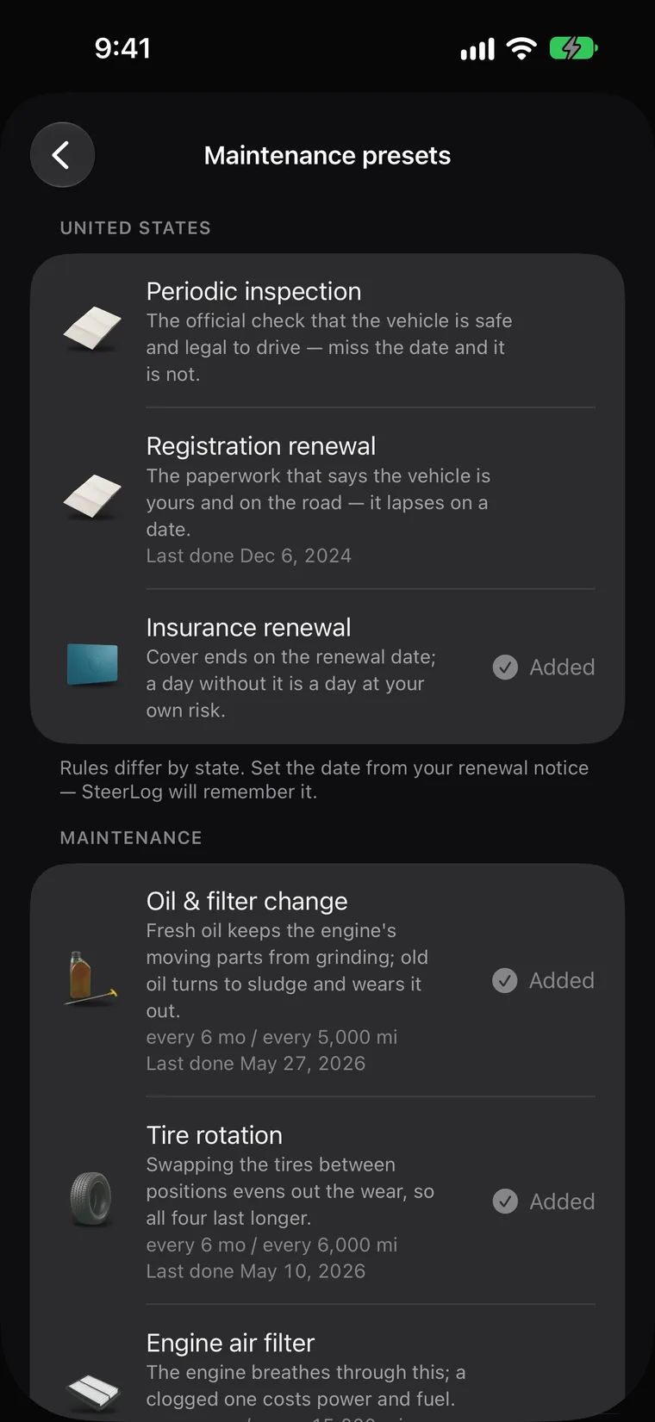The image size is (655, 1422).
Task: Toggle Added checkmark for Insurance renewal
Action: click(544, 667)
